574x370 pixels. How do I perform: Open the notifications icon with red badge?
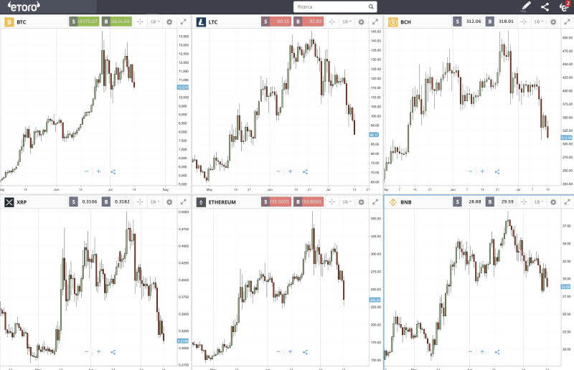click(564, 6)
